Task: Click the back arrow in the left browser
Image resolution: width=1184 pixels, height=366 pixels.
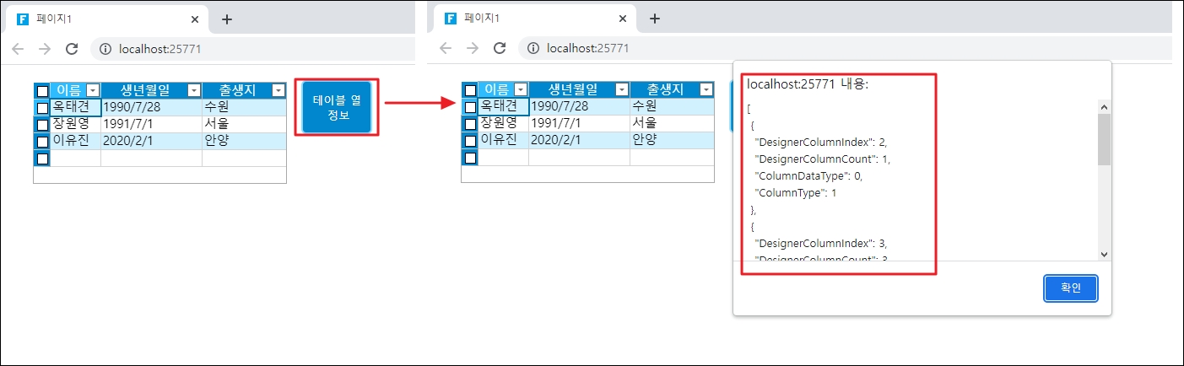Action: coord(19,49)
